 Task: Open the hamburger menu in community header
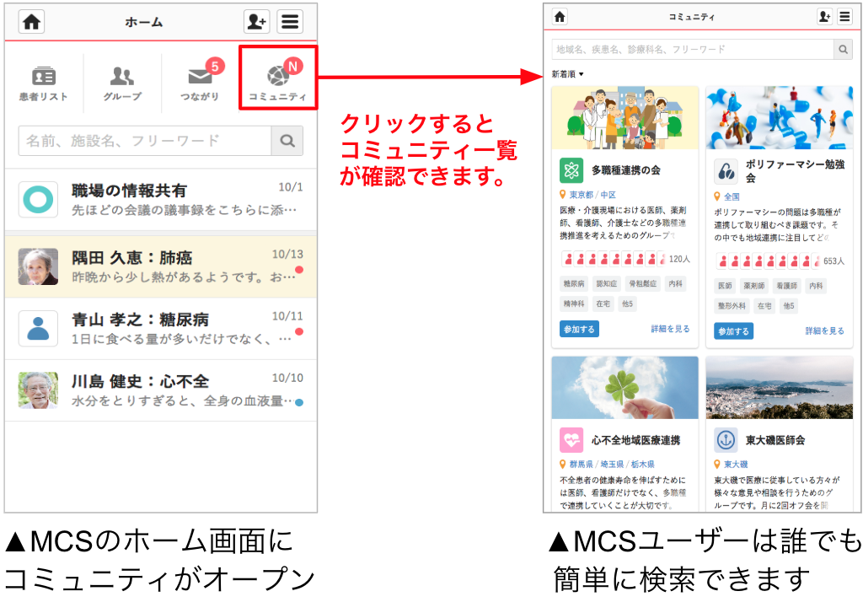[x=844, y=17]
